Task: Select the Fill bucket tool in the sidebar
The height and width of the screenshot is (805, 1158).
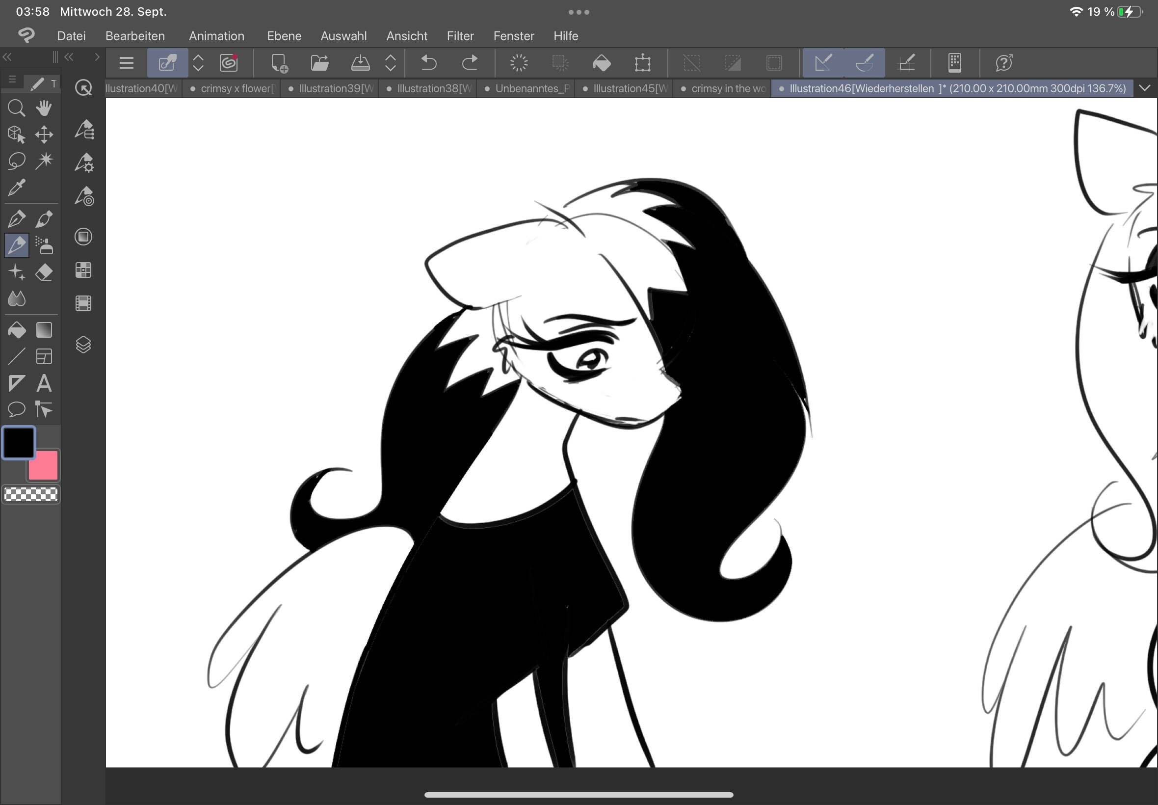Action: coord(17,330)
